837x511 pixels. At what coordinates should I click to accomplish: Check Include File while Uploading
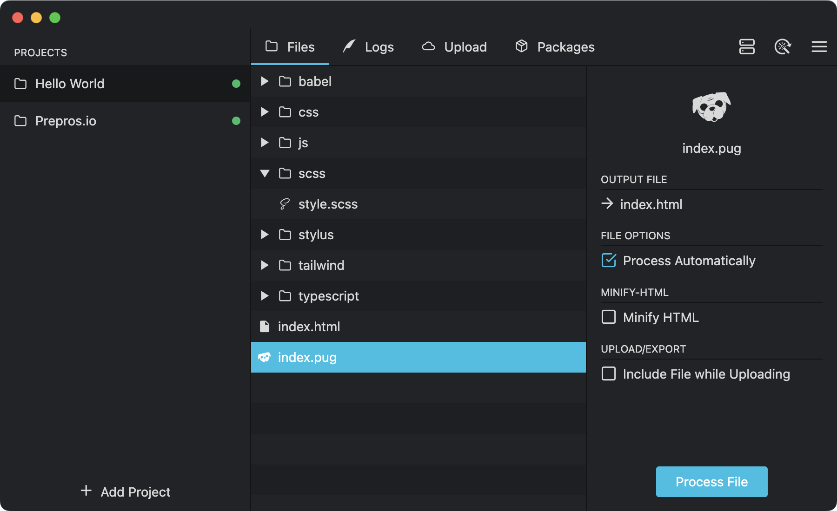click(x=609, y=374)
